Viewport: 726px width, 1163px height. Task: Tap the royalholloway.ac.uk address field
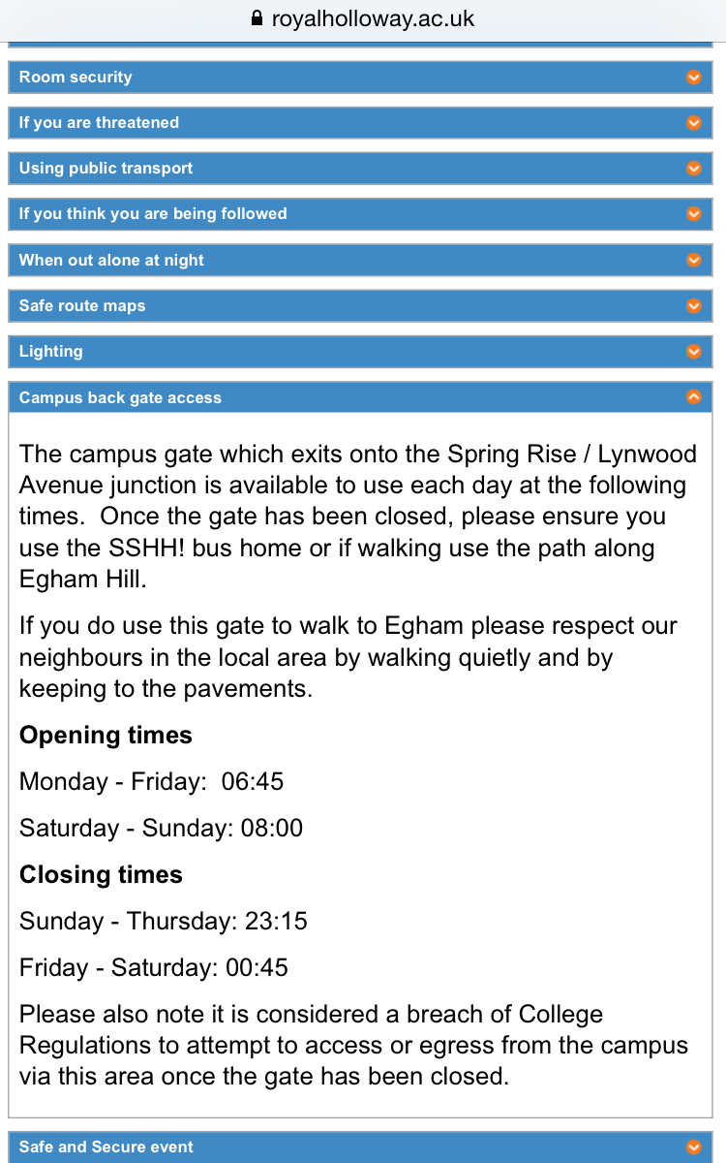pyautogui.click(x=363, y=18)
